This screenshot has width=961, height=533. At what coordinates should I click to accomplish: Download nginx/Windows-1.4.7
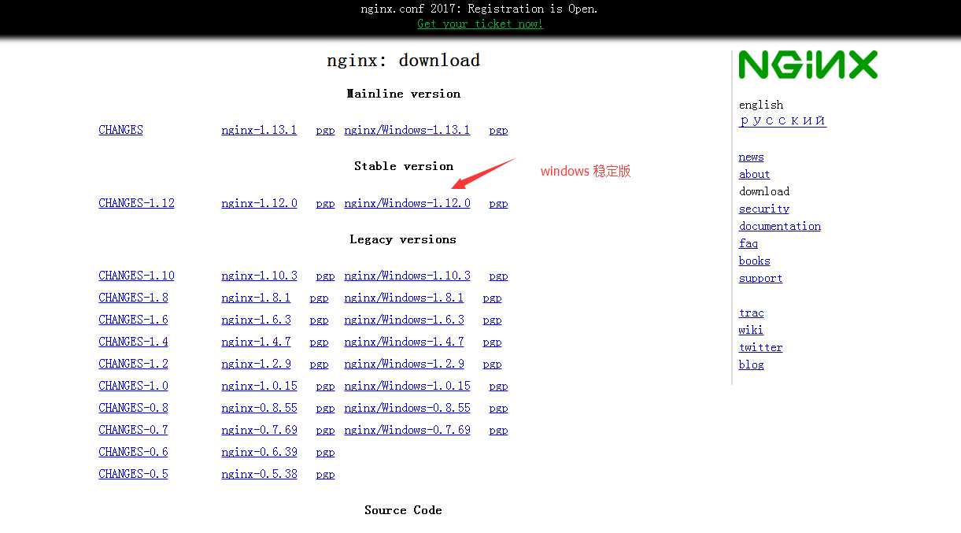(x=404, y=342)
